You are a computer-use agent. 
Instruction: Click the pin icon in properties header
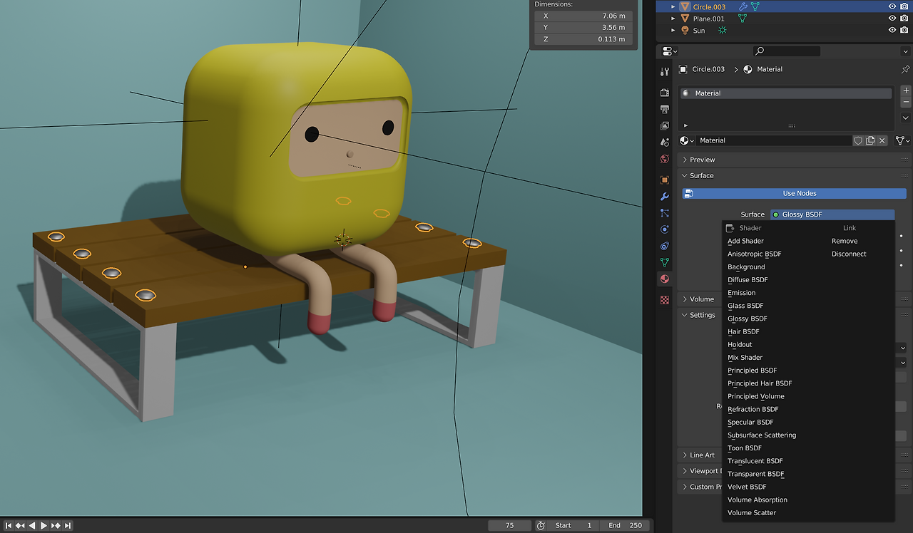click(x=906, y=69)
